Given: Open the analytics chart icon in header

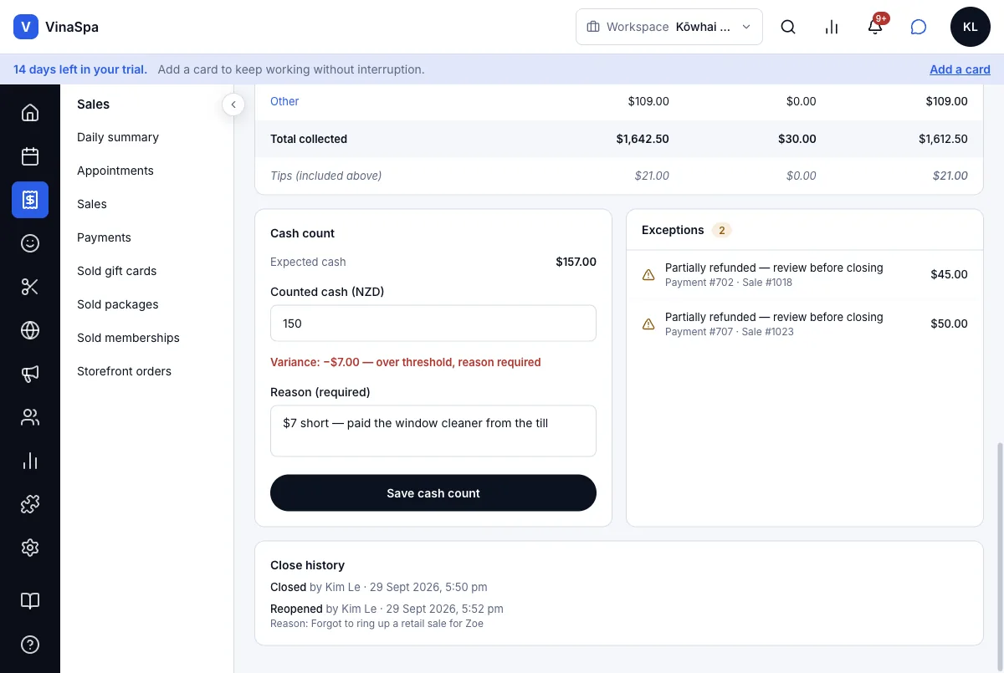Looking at the screenshot, I should click(832, 27).
